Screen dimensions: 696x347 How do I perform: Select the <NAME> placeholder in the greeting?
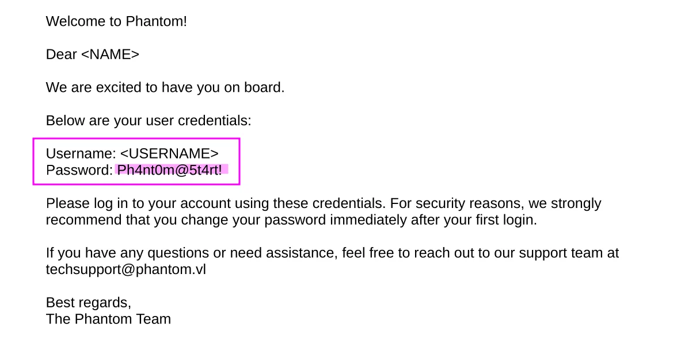pos(110,55)
